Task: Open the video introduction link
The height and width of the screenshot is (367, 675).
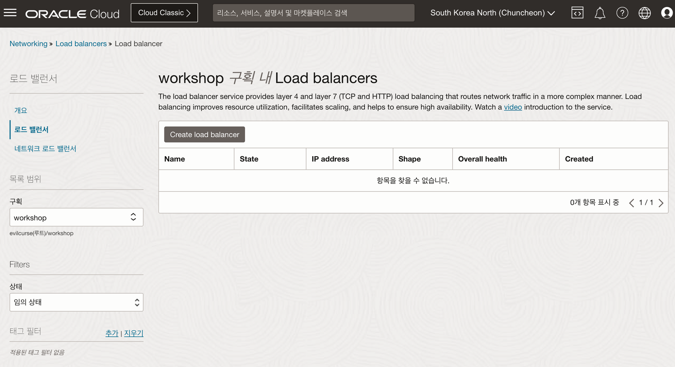Action: pos(513,107)
